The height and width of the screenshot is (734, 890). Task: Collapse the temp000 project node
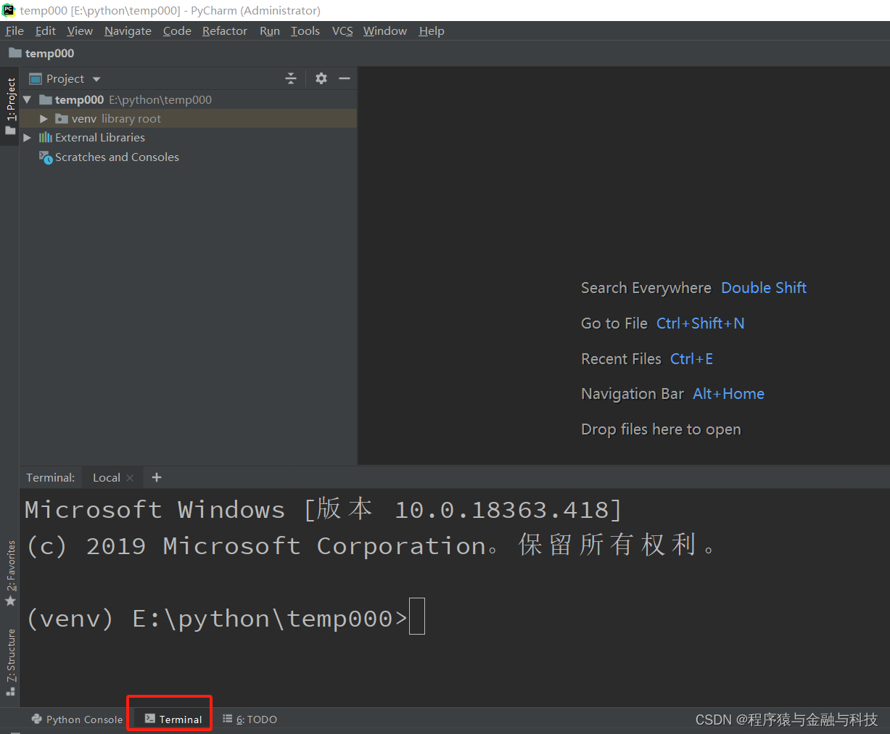point(27,99)
